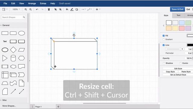The width and height of the screenshot is (193, 109).
Task: Click Save & Exit button
Action: (178, 9)
